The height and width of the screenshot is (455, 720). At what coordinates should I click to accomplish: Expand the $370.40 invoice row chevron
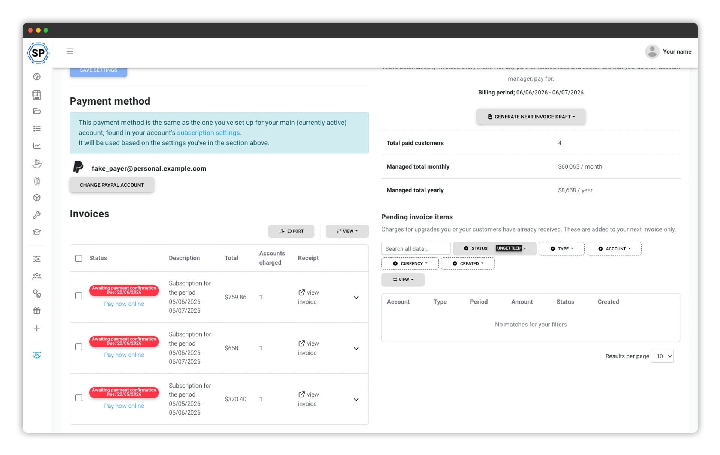point(356,400)
